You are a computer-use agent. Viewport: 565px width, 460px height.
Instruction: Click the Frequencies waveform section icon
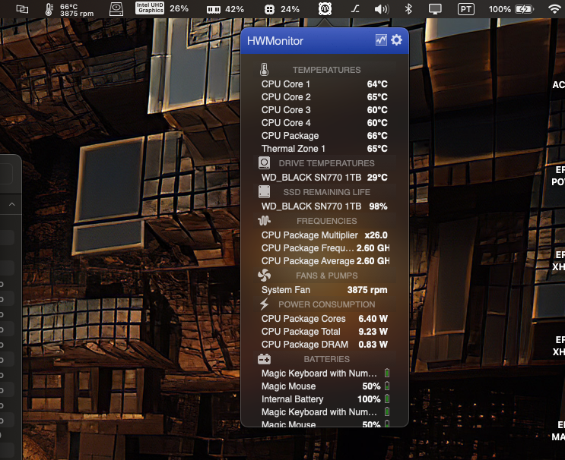(x=264, y=220)
